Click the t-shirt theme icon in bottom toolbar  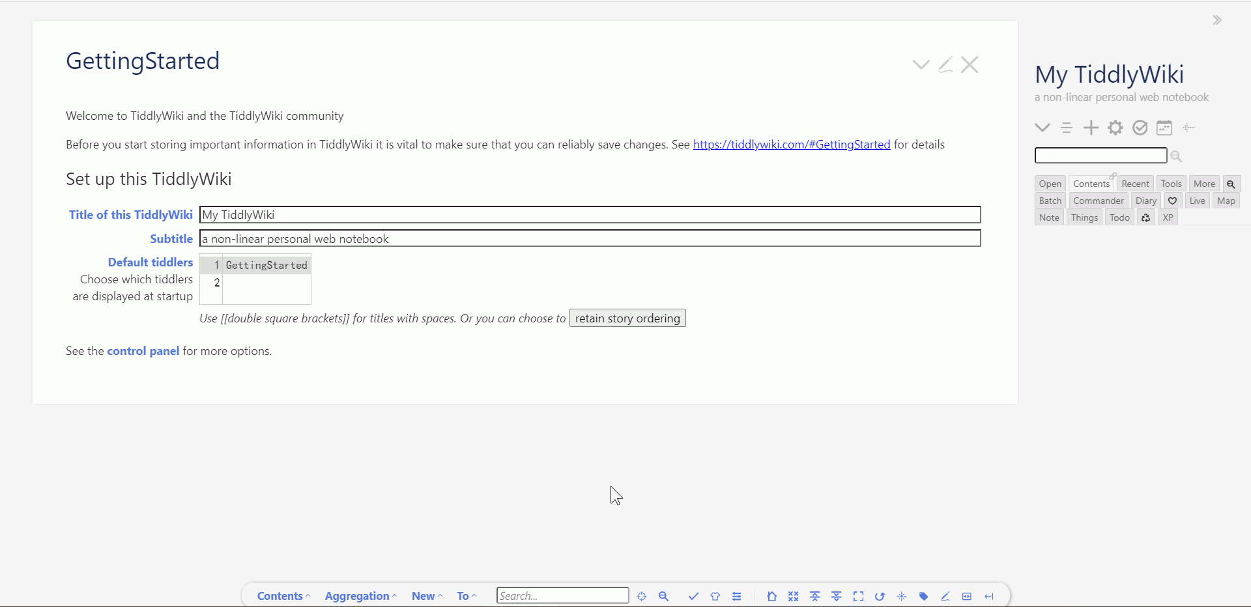tap(715, 596)
